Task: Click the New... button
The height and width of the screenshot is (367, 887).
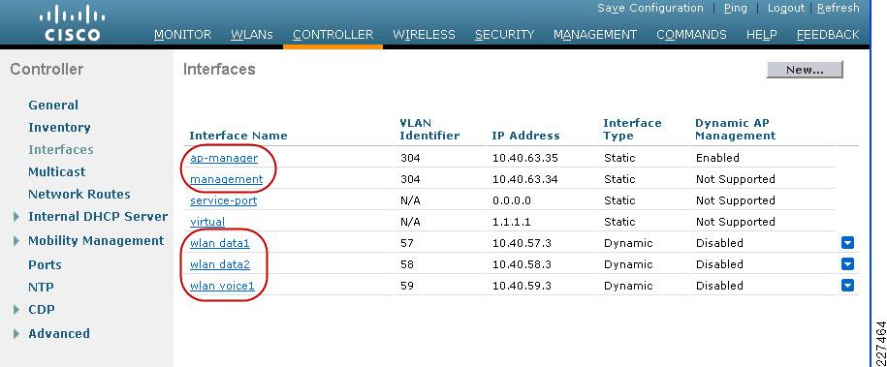Action: pos(805,70)
